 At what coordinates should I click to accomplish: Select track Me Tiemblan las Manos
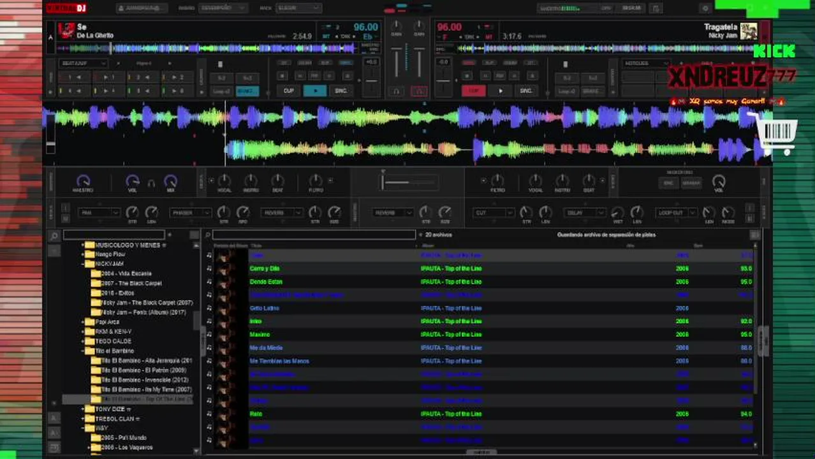279,361
